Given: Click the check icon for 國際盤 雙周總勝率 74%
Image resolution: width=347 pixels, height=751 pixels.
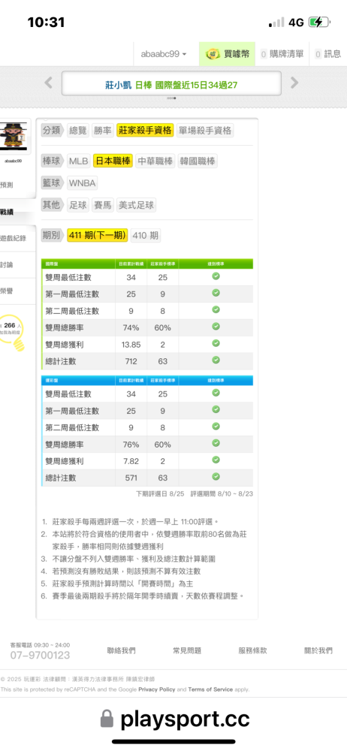Looking at the screenshot, I should coord(216,327).
